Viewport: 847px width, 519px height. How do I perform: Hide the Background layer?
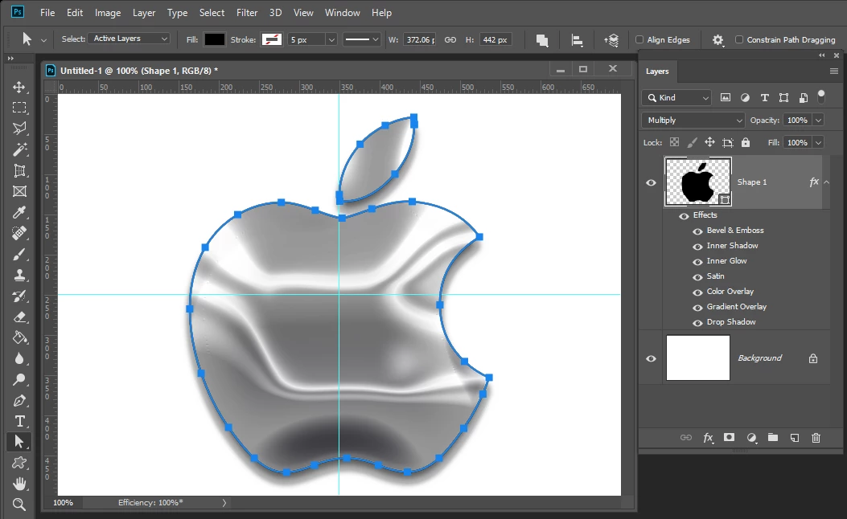(651, 358)
